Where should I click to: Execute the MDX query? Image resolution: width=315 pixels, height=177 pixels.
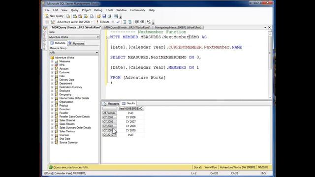point(103,22)
